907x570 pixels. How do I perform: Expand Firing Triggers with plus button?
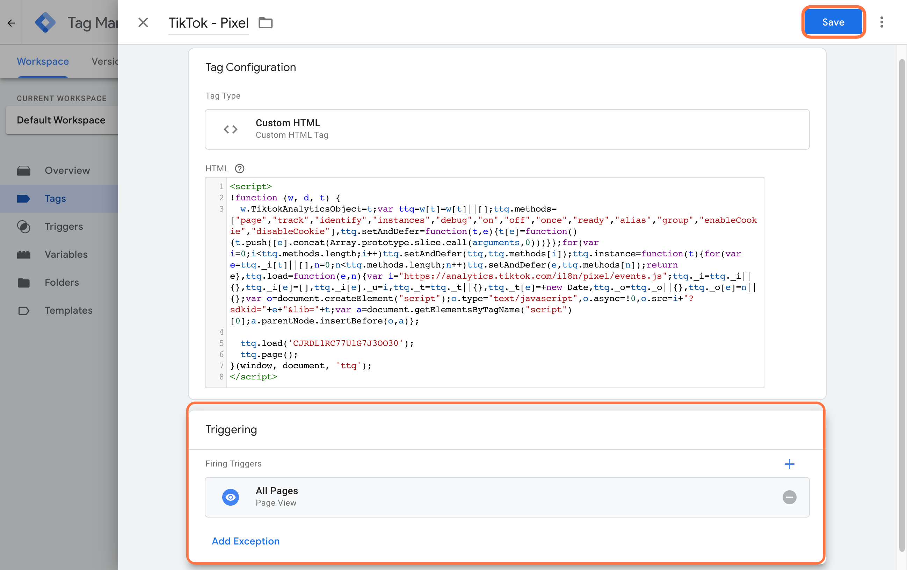(790, 463)
